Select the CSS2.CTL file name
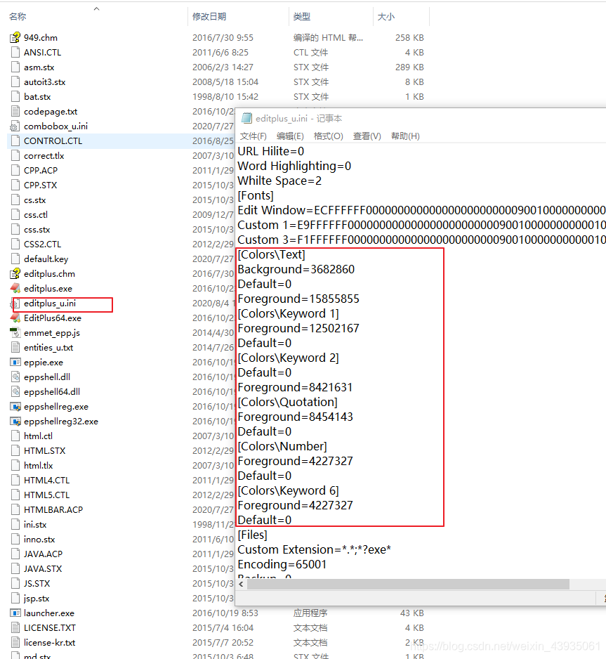The image size is (606, 659). pos(42,244)
